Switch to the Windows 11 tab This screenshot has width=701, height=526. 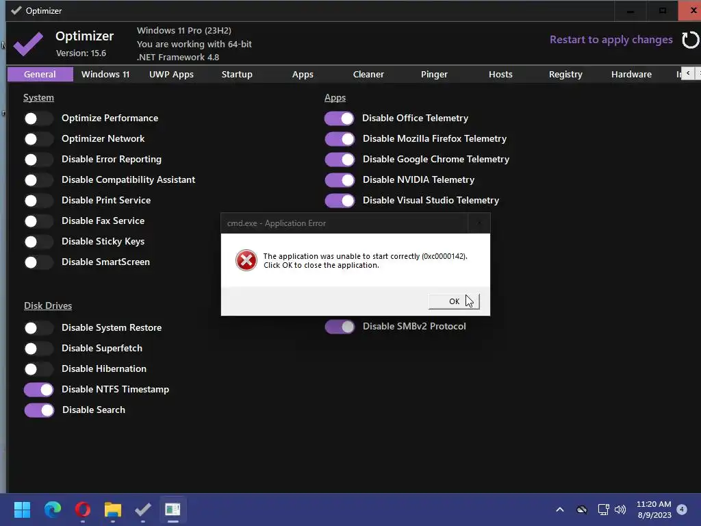pyautogui.click(x=105, y=74)
